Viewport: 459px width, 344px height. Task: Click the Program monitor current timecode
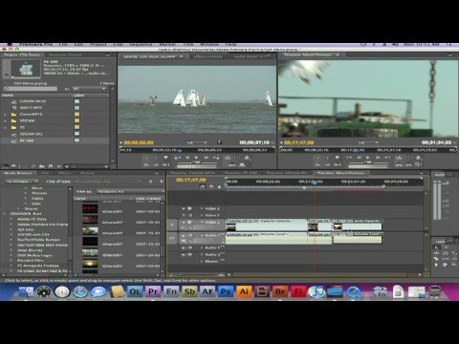click(298, 142)
